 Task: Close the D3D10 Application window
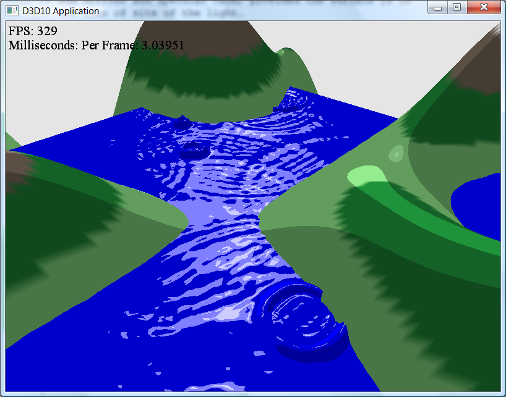click(x=482, y=8)
